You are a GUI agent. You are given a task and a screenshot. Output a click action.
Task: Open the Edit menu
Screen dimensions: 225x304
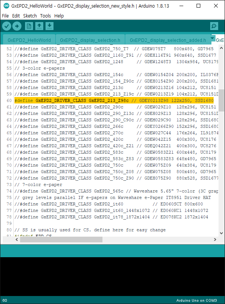(x=16, y=16)
